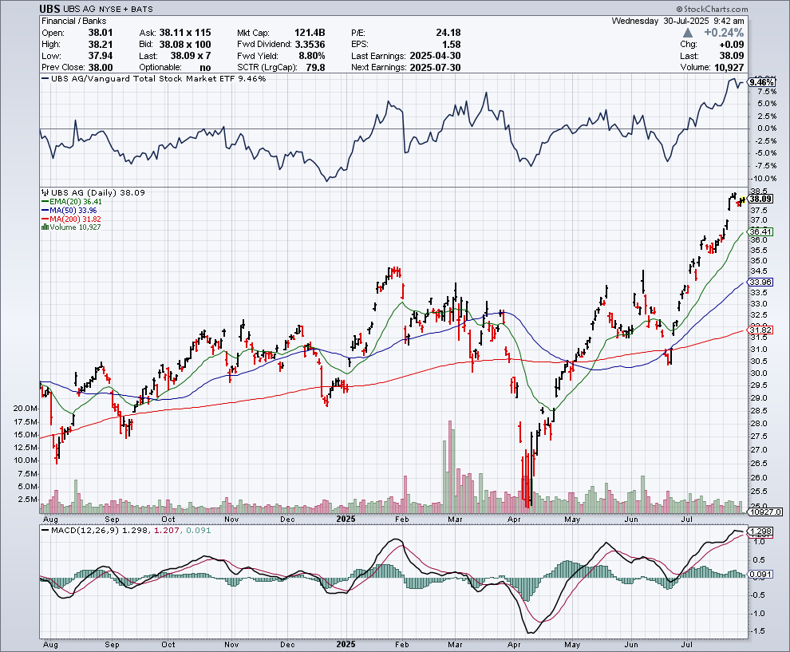The image size is (790, 652).
Task: Click the EMA(20) 36.41 green legend
Action: [x=72, y=202]
